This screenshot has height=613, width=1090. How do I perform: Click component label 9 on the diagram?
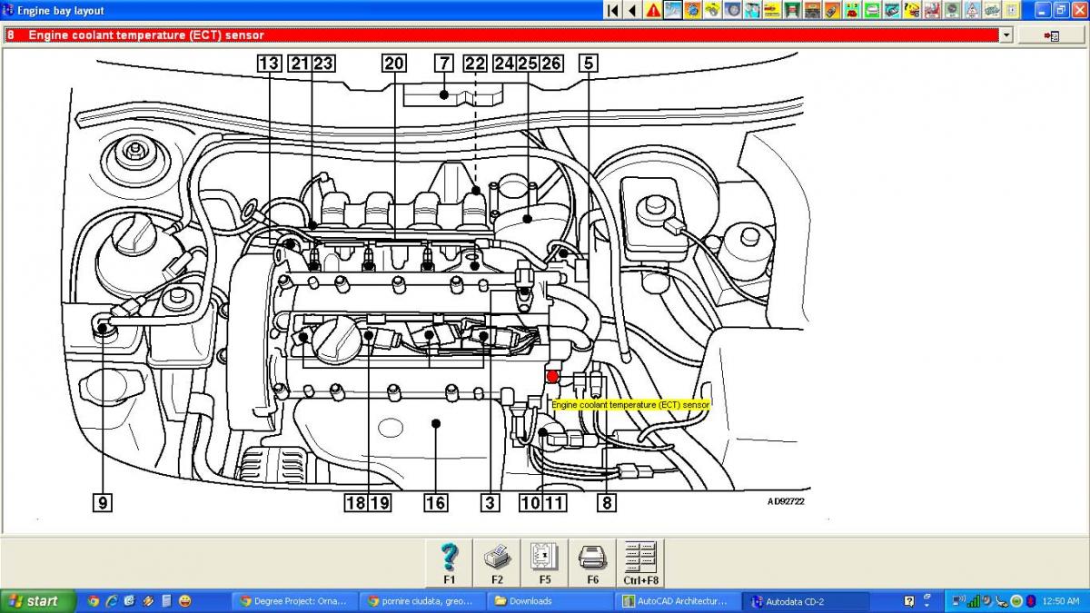click(104, 502)
